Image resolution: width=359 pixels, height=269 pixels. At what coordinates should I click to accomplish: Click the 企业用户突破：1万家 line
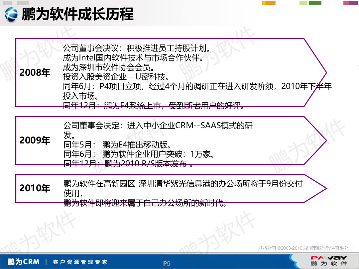(139, 154)
